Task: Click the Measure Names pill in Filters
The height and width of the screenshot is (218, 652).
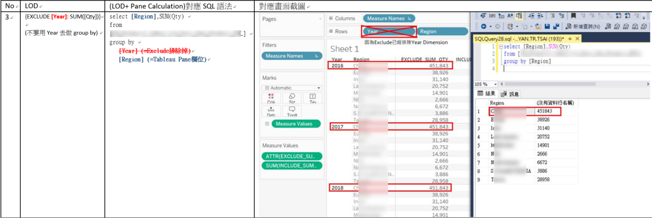Action: [292, 56]
